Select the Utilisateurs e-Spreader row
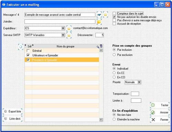This screenshot has width=172, height=132. click(x=62, y=55)
